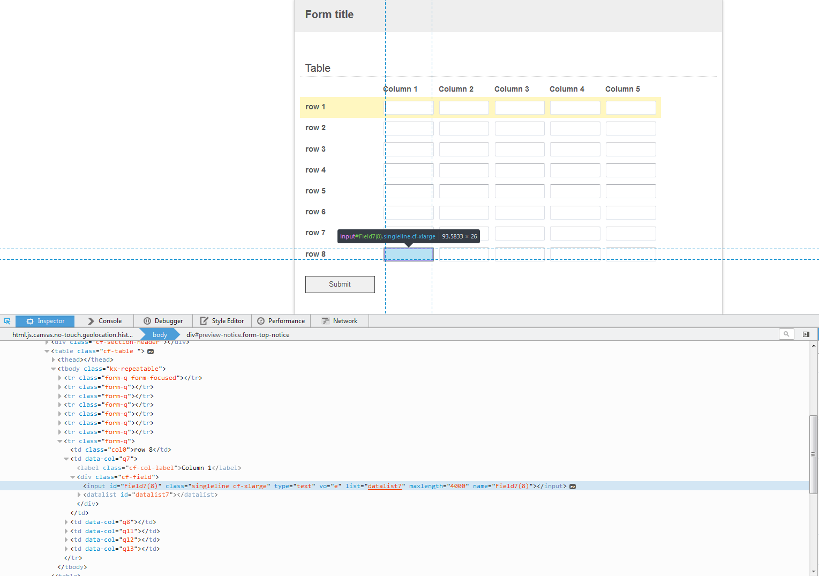Click row 3 Column 4 input field

[575, 149]
